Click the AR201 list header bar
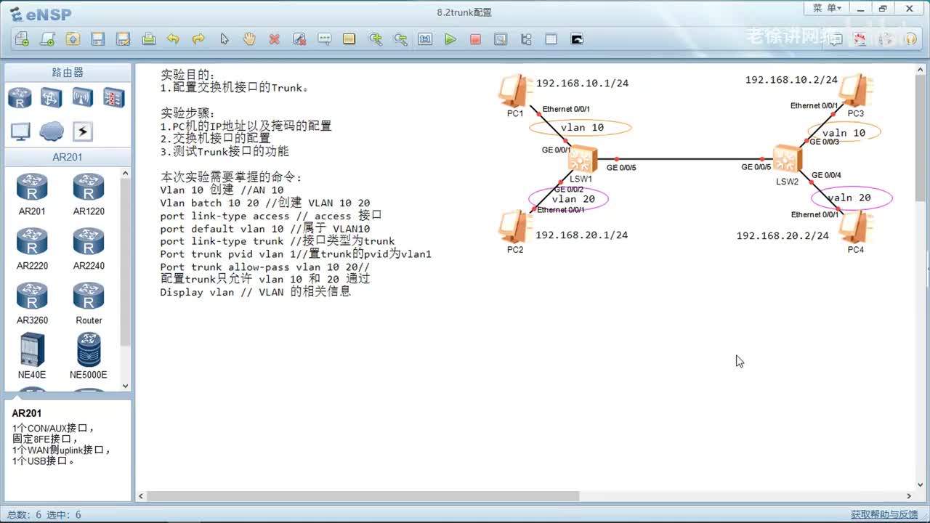This screenshot has height=523, width=930. [68, 157]
